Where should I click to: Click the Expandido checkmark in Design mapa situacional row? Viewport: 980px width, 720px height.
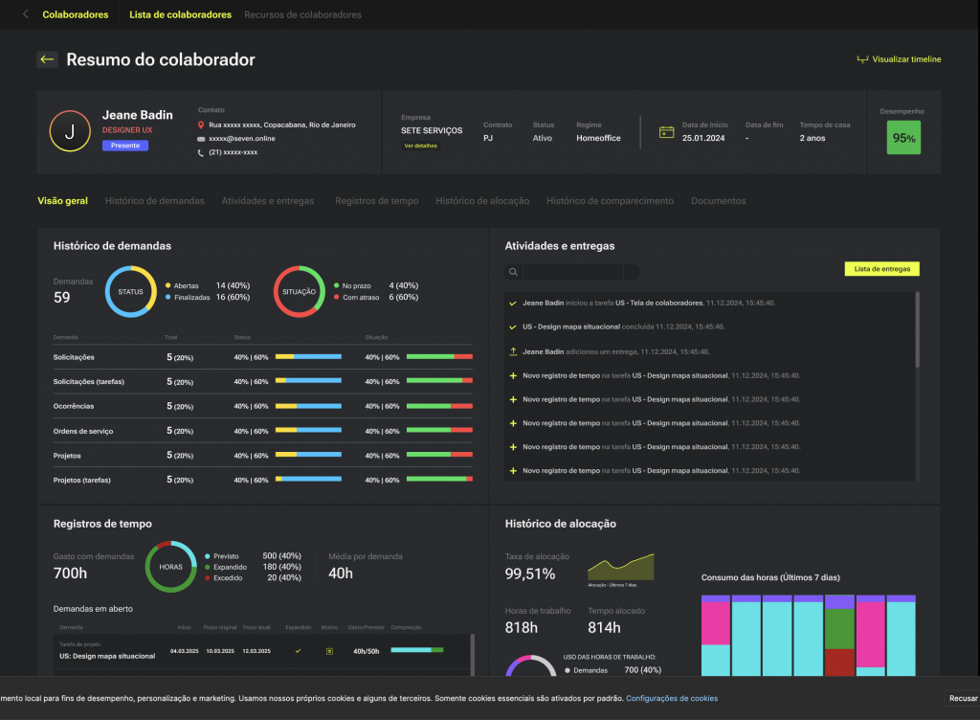299,651
